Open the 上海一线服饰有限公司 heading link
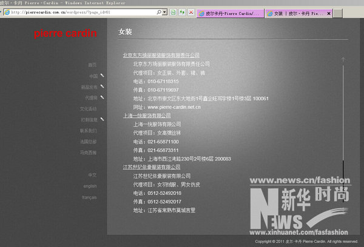364x247 pixels. coord(147,115)
